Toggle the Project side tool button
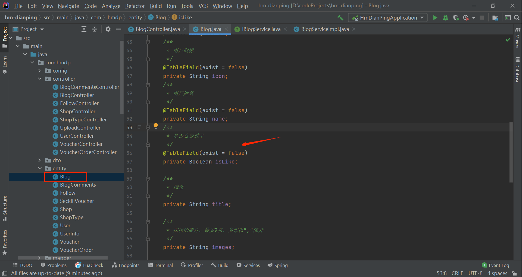This screenshot has width=522, height=277. point(5,37)
